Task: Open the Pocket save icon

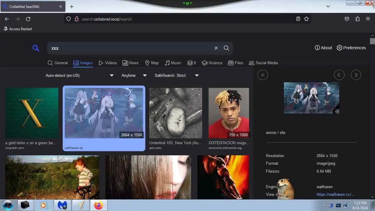Action: point(347,19)
